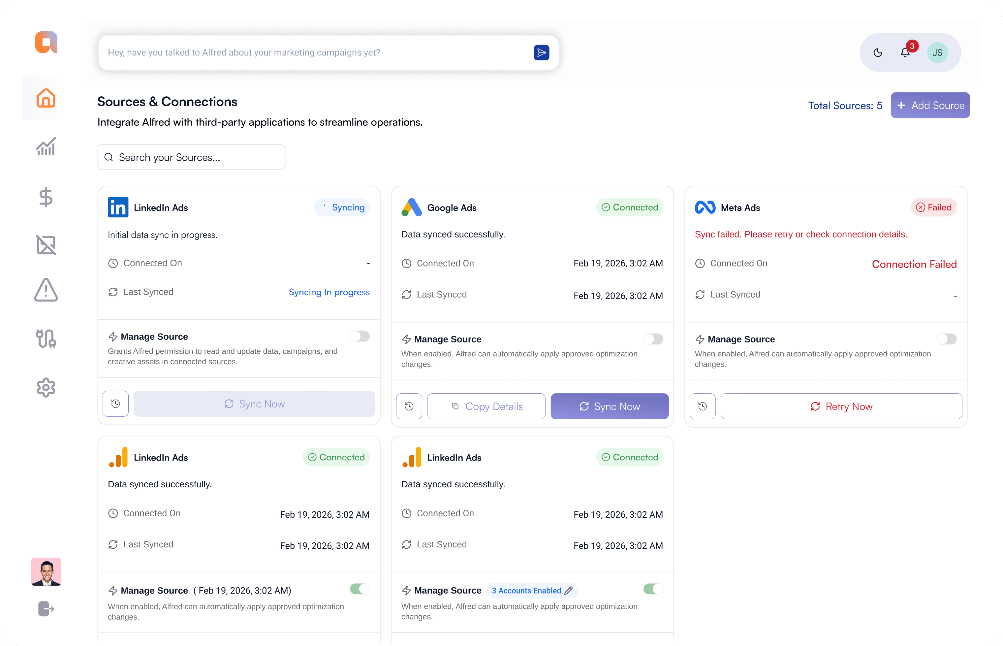Screen dimensions: 1003x646
Task: View sync history on the Meta Ads card
Action: coord(702,406)
